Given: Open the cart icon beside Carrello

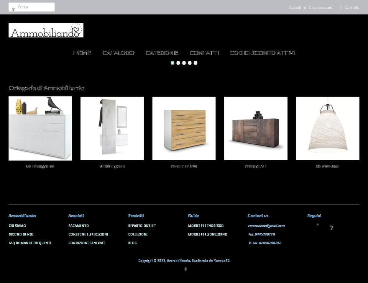Looking at the screenshot, I should pos(341,8).
